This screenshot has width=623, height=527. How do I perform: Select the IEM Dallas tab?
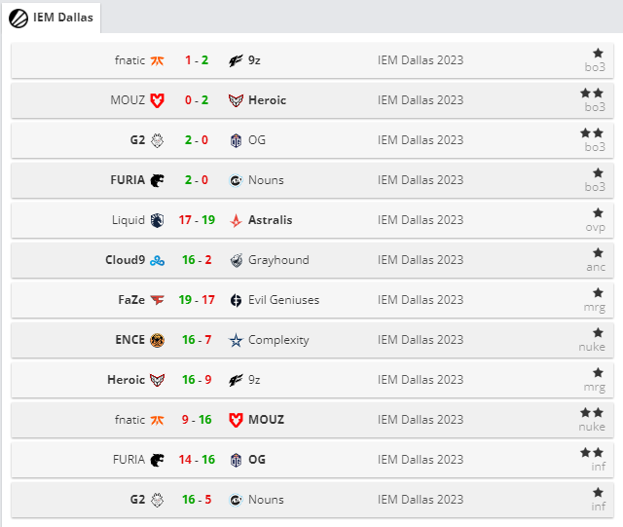point(51,18)
